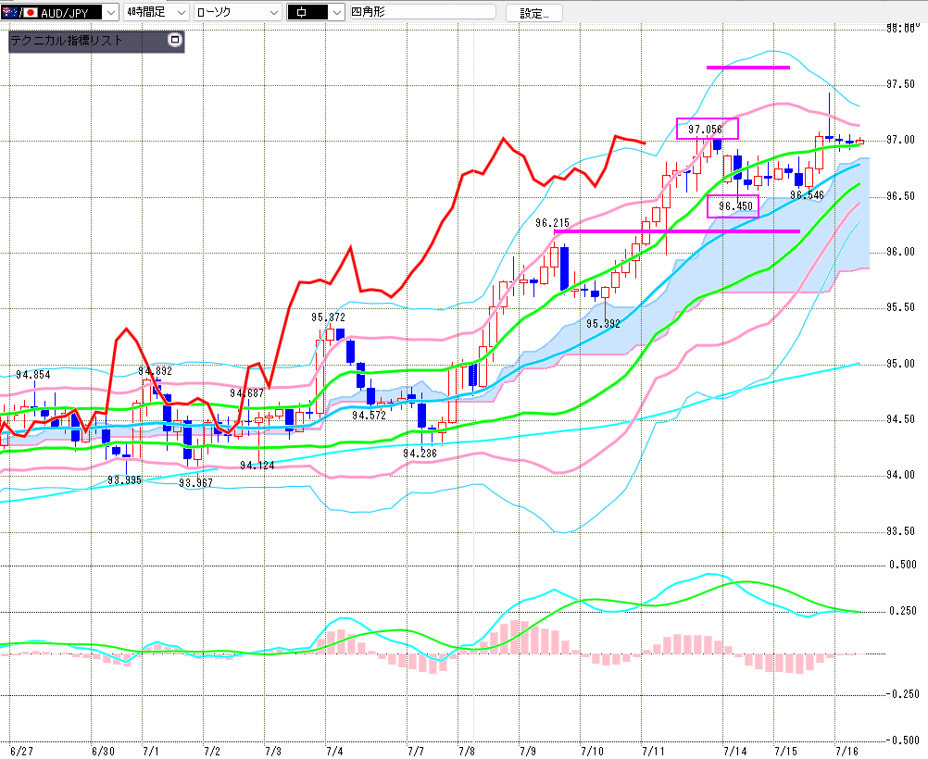Expand the テクニカル指標リスト panel via square icon
This screenshot has width=928, height=759.
175,40
